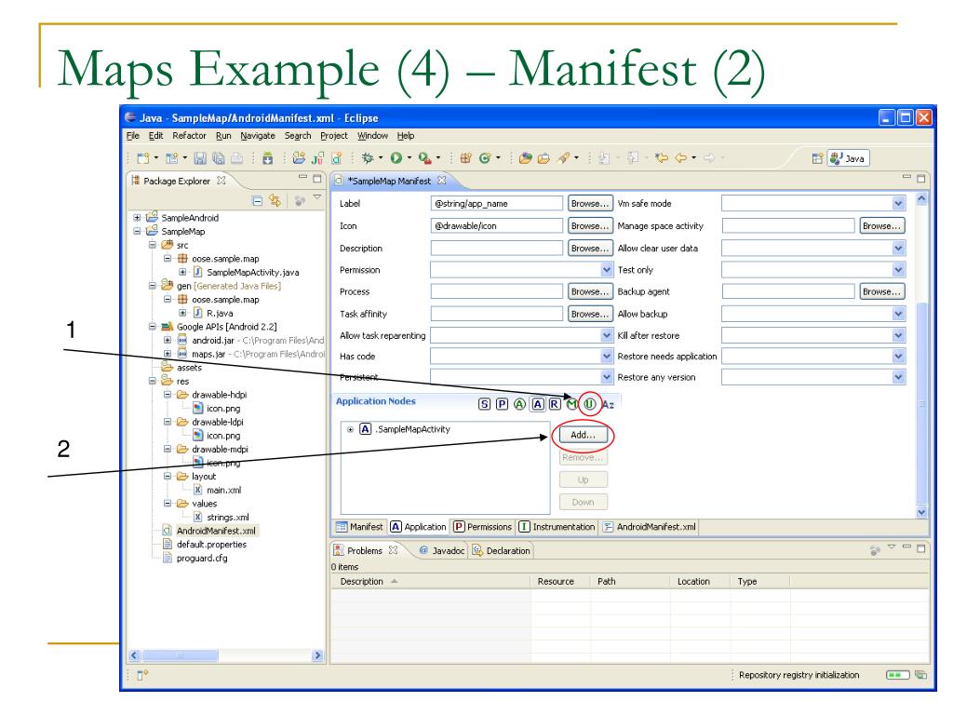Switch to the Permissions editor tab
The image size is (953, 715).
click(483, 527)
